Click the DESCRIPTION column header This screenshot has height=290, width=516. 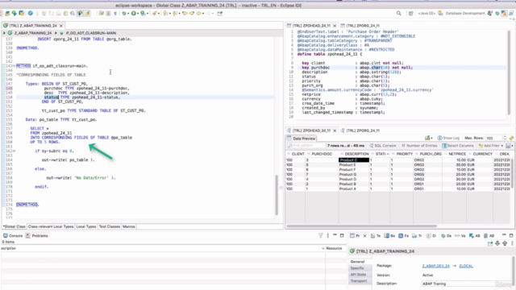coord(355,154)
